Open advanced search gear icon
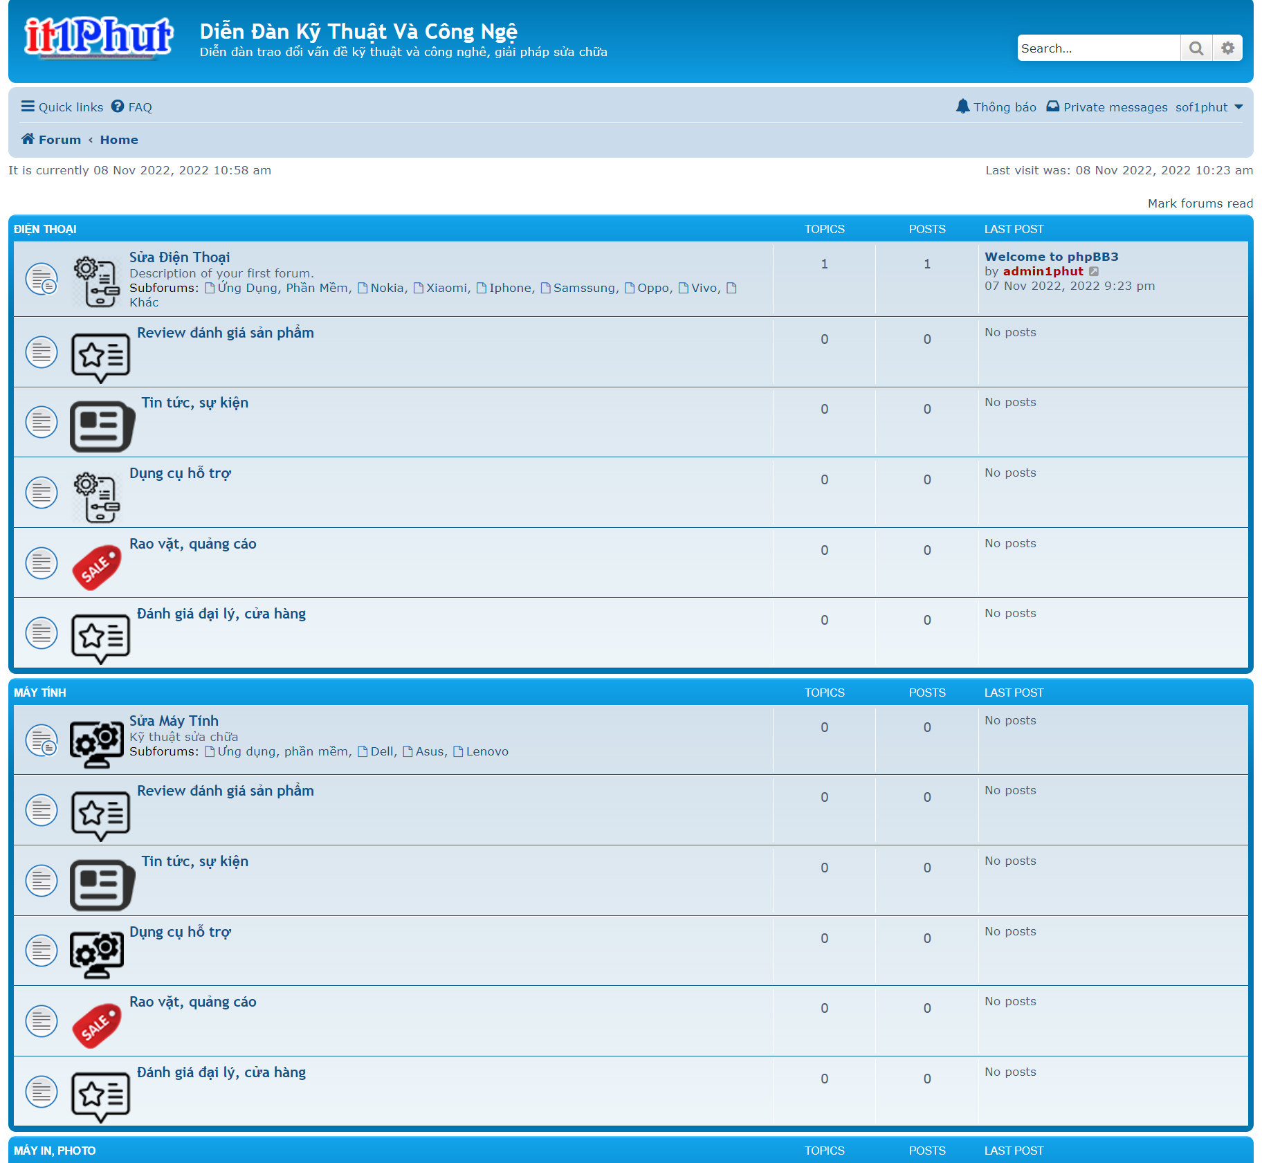The width and height of the screenshot is (1262, 1163). pos(1227,48)
